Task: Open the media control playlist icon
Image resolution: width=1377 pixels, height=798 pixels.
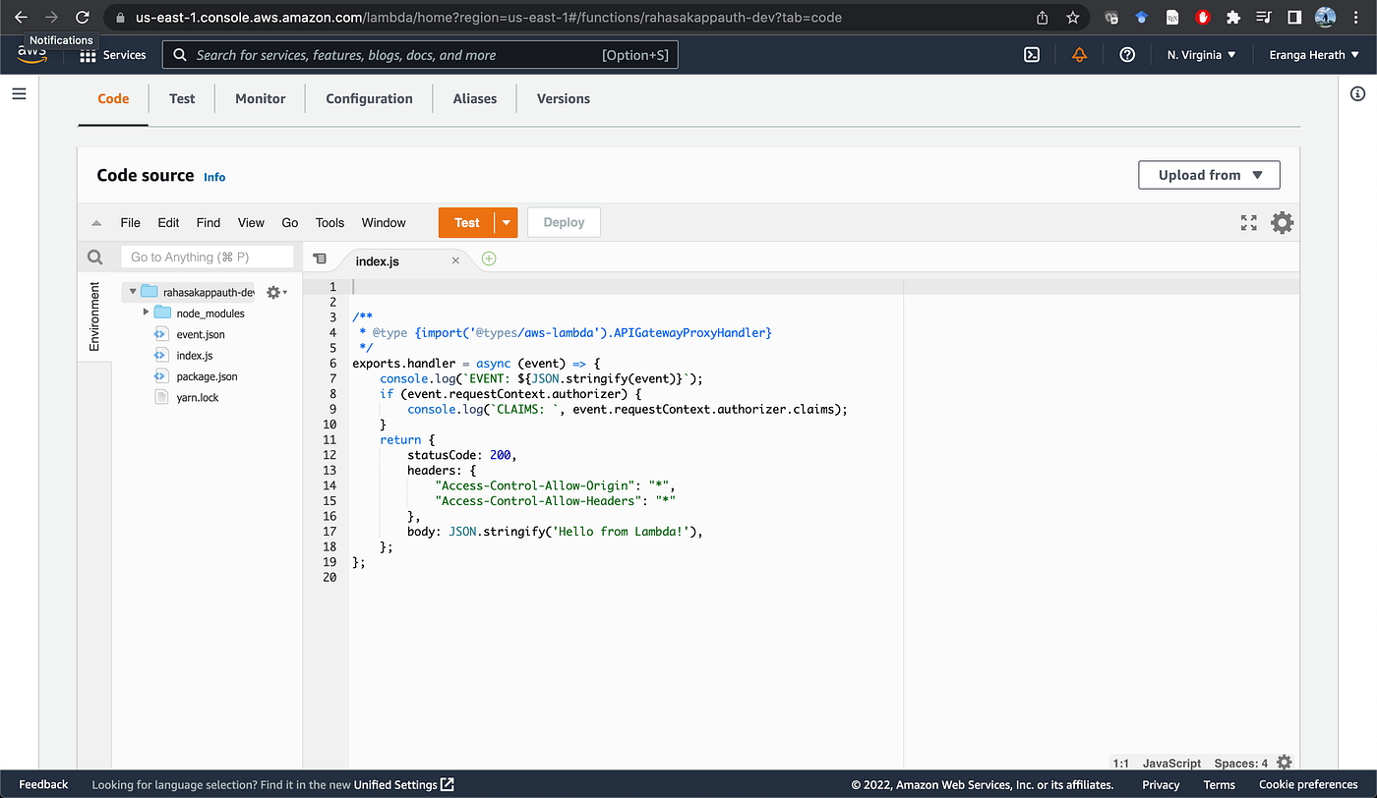Action: click(1264, 17)
